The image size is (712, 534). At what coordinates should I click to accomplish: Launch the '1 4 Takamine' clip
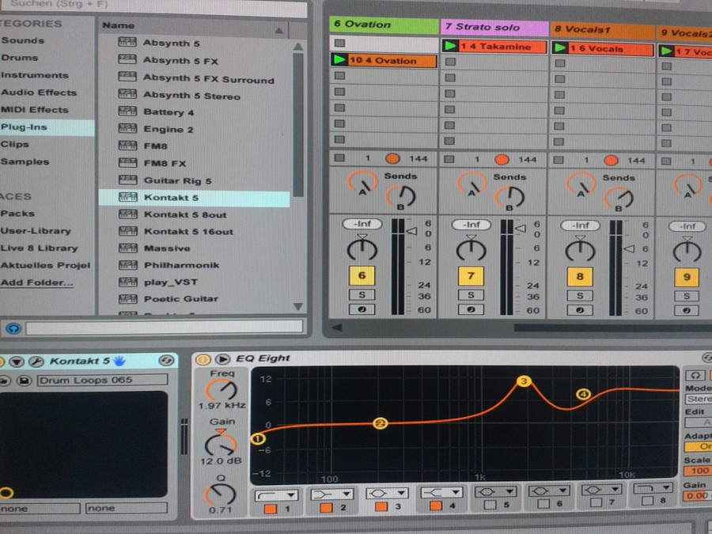click(449, 47)
